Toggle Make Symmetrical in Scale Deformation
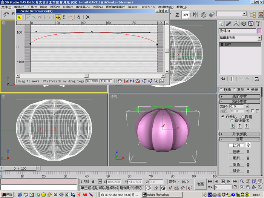The image size is (264, 198). pos(19,17)
